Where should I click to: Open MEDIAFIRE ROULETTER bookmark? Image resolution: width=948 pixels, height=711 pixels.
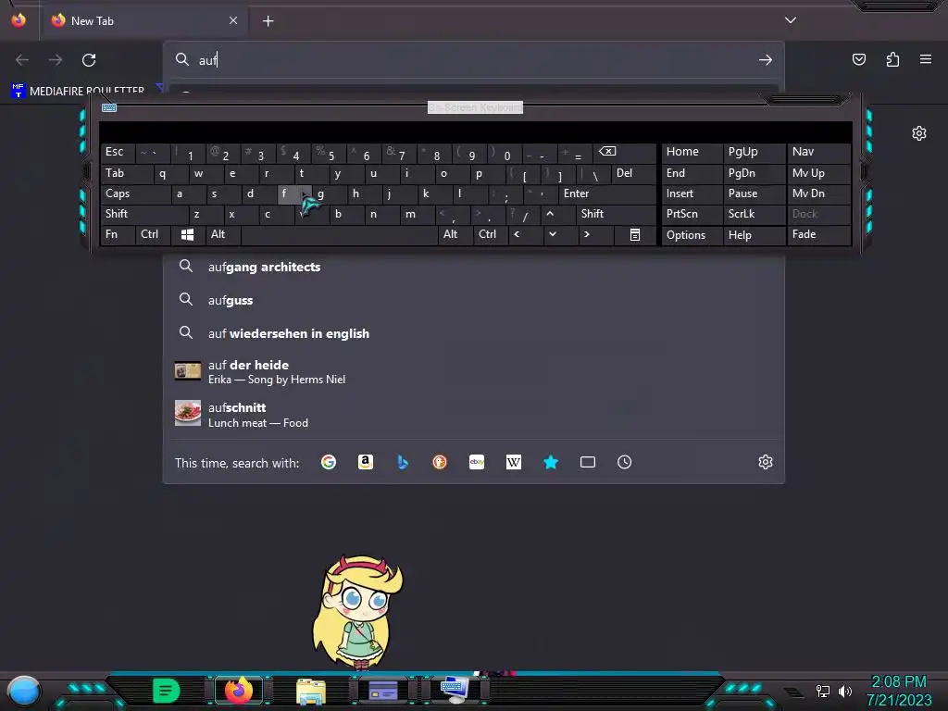point(78,91)
